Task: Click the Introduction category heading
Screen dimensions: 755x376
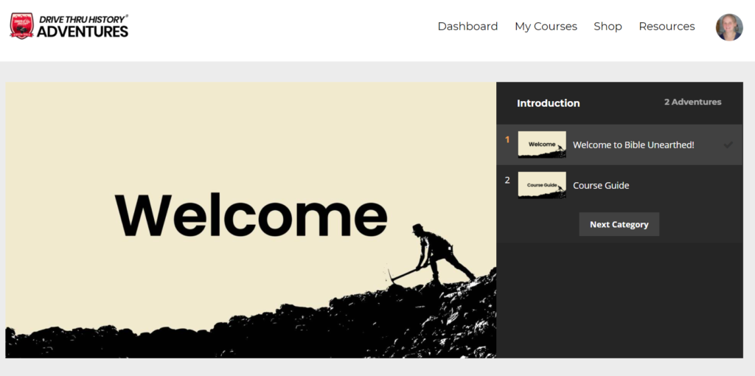Action: click(548, 103)
